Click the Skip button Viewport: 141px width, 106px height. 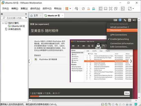[x=127, y=93]
